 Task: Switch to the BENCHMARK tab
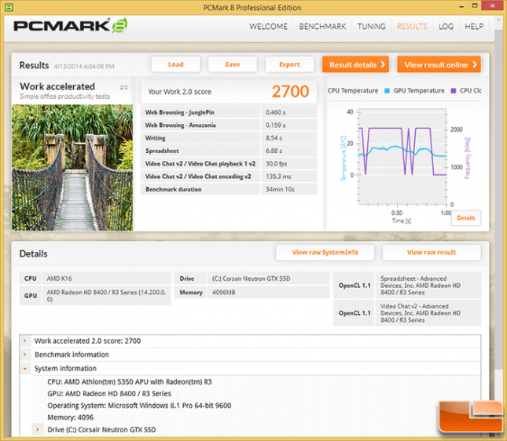[x=322, y=27]
